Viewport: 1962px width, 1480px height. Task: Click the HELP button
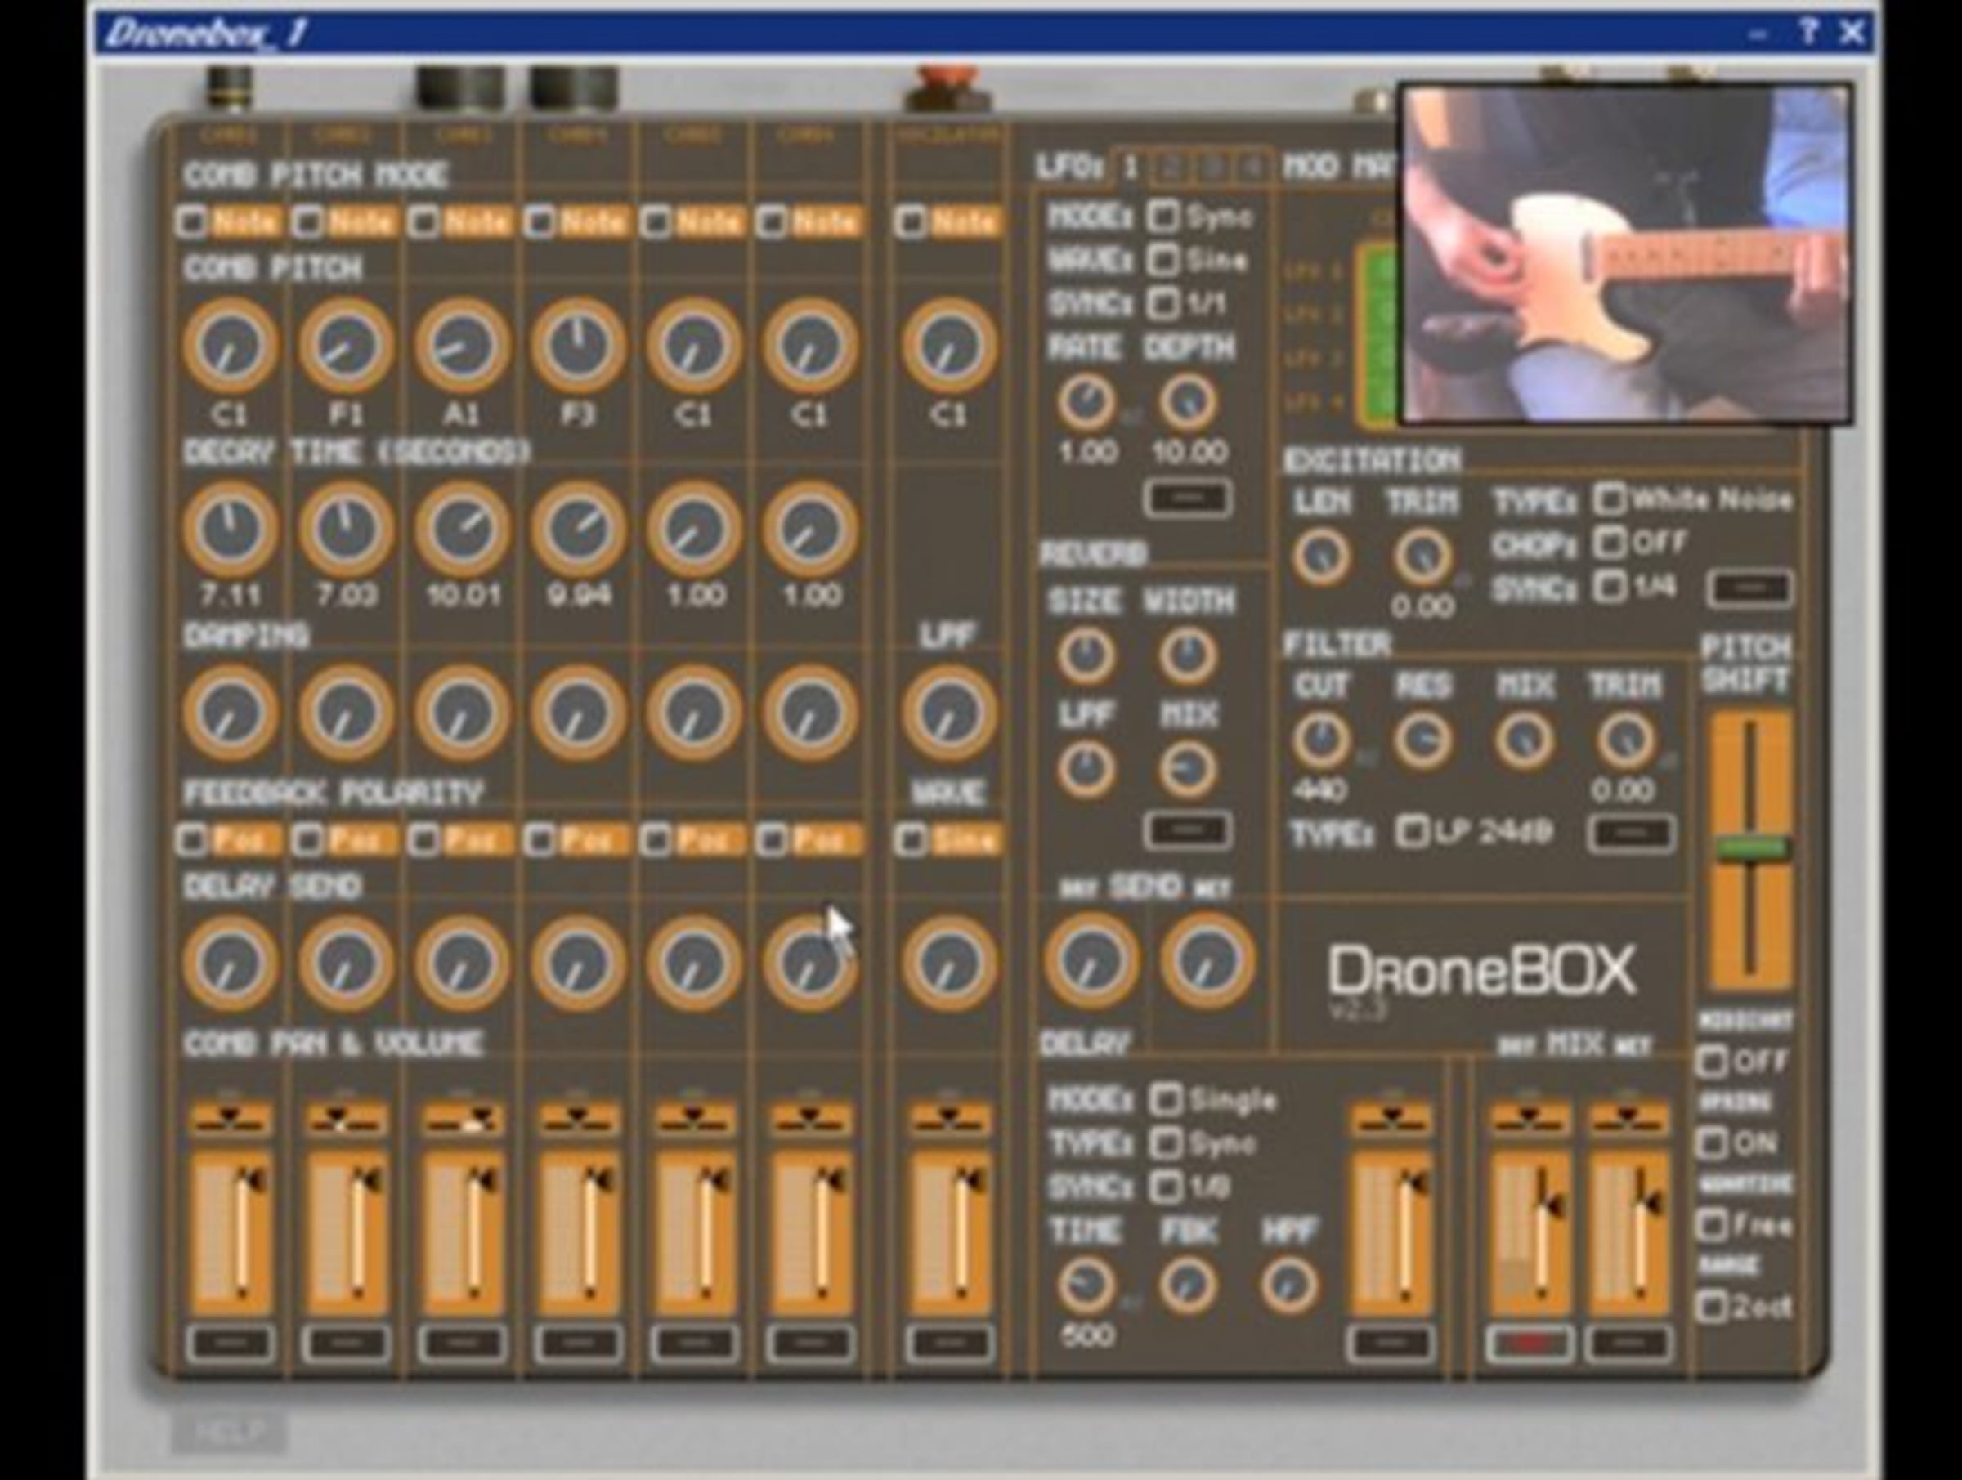tap(229, 1430)
